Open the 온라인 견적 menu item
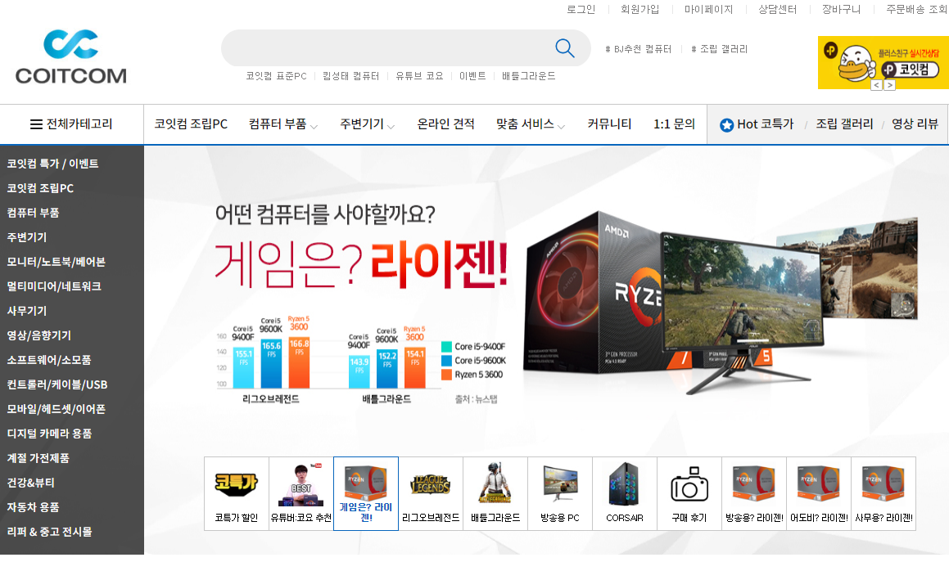The image size is (949, 562). tap(445, 124)
